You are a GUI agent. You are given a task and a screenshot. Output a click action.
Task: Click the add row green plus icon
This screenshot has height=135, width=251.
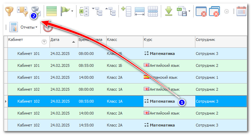[126, 11]
